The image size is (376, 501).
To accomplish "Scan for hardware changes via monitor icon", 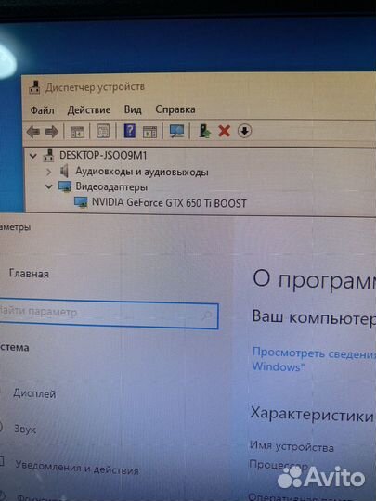I will 176,131.
